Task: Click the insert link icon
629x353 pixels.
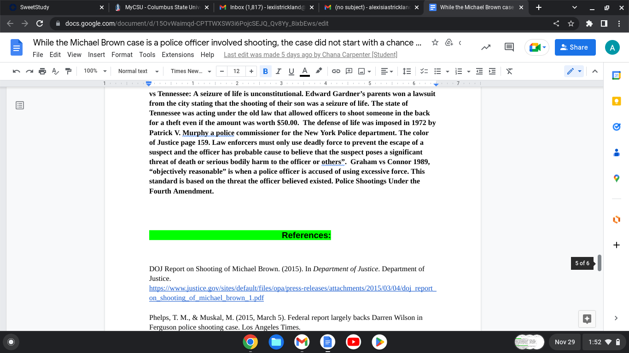Action: [336, 71]
